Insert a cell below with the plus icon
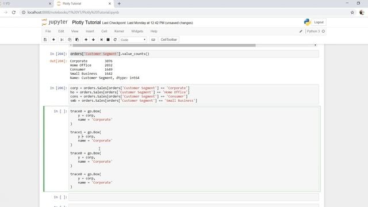Image resolution: width=368 pixels, height=207 pixels. (53, 40)
